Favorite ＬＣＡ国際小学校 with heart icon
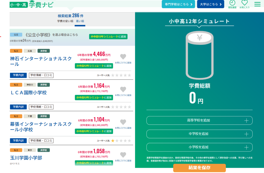This screenshot has width=264, height=173. [123, 91]
